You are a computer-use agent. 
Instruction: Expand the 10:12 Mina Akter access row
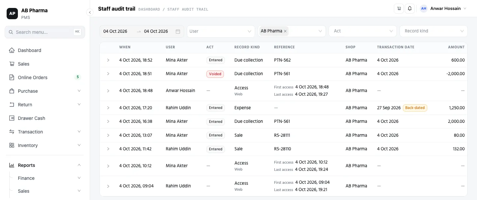pos(108,166)
